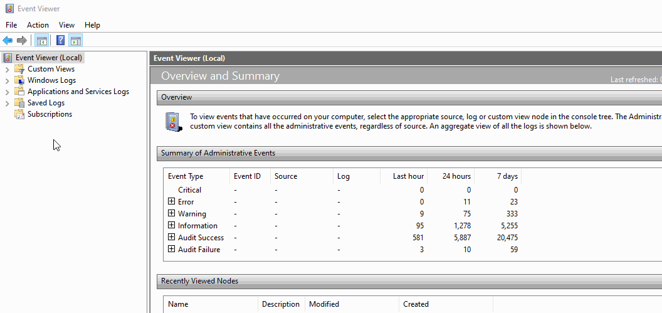Click the 1,278 Information 24-hour count
Screen dimensions: 662x313
(x=462, y=226)
